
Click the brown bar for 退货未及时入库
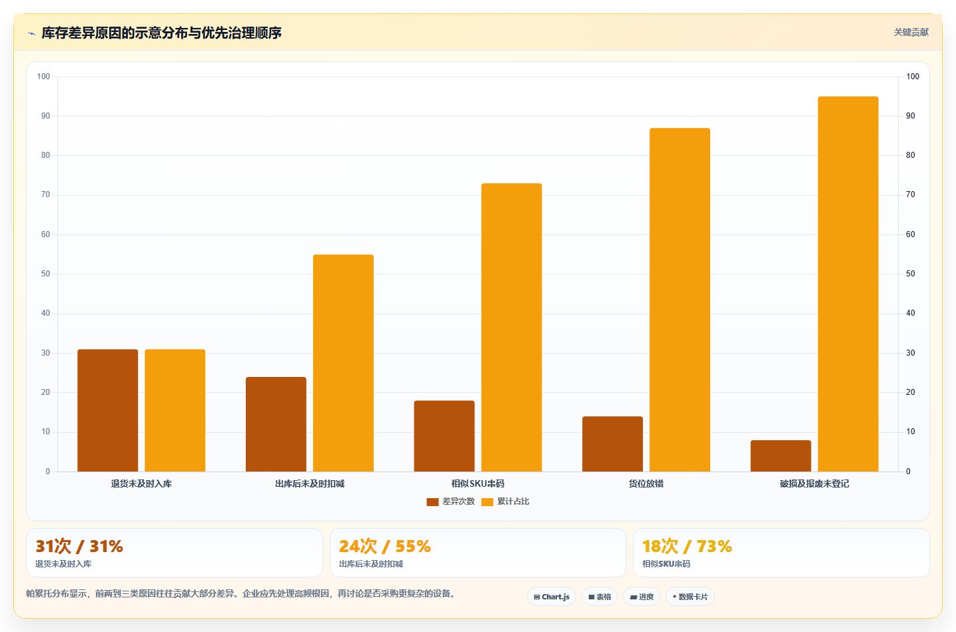click(108, 410)
